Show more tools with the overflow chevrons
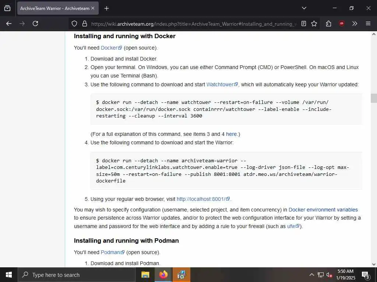This screenshot has width=377, height=282. point(355,23)
